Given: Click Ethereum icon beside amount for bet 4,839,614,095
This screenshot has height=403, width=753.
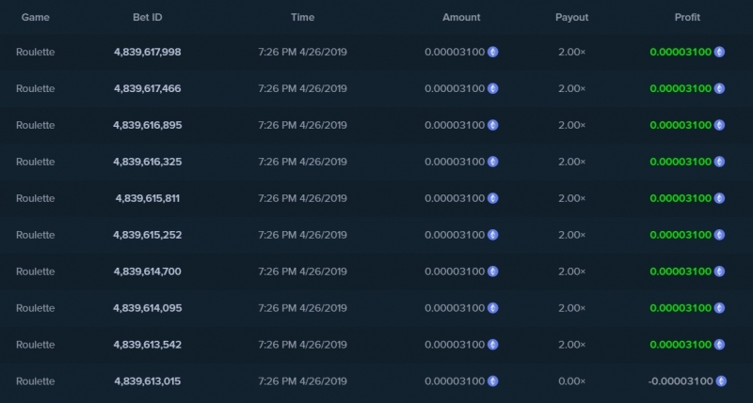Looking at the screenshot, I should (492, 308).
